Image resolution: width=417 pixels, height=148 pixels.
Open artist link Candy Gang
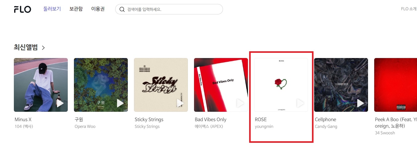point(326,127)
